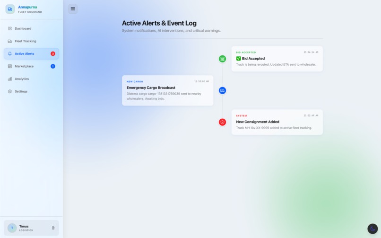Click the 'NEW CARGO' blue tag label

pyautogui.click(x=135, y=81)
